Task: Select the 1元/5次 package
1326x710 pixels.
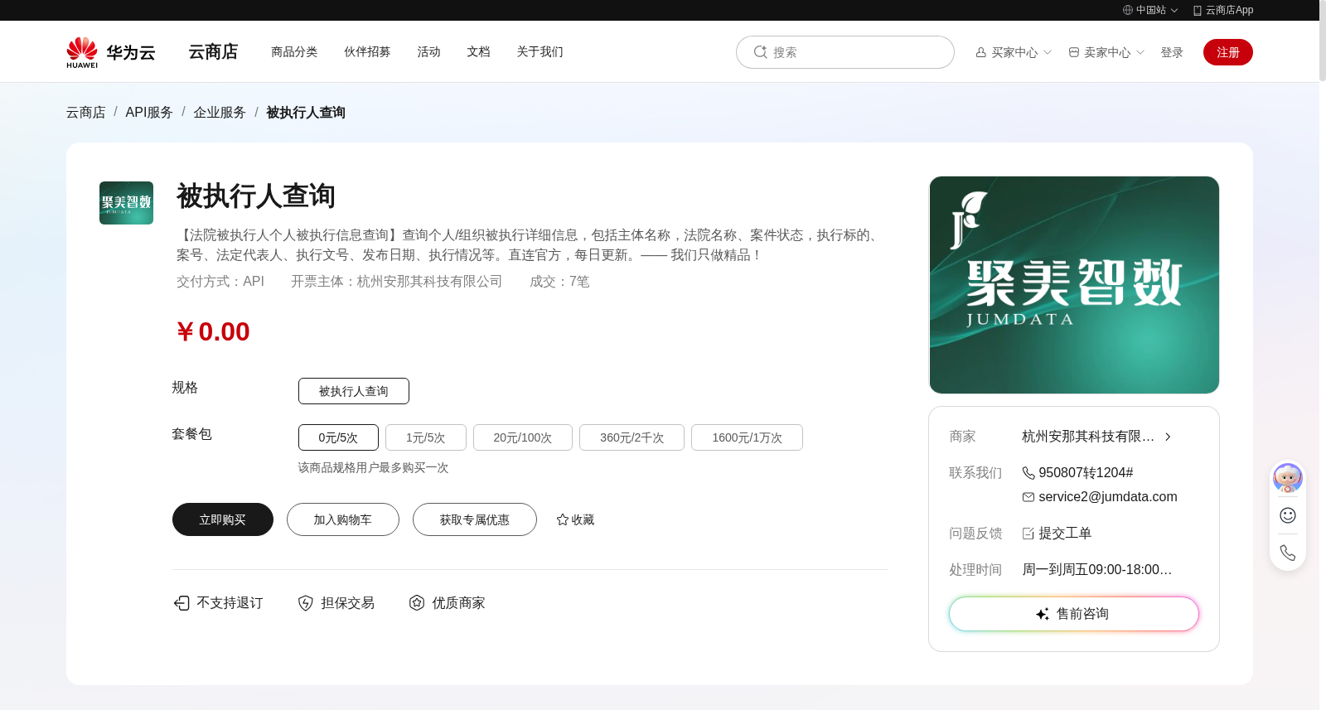Action: click(426, 437)
